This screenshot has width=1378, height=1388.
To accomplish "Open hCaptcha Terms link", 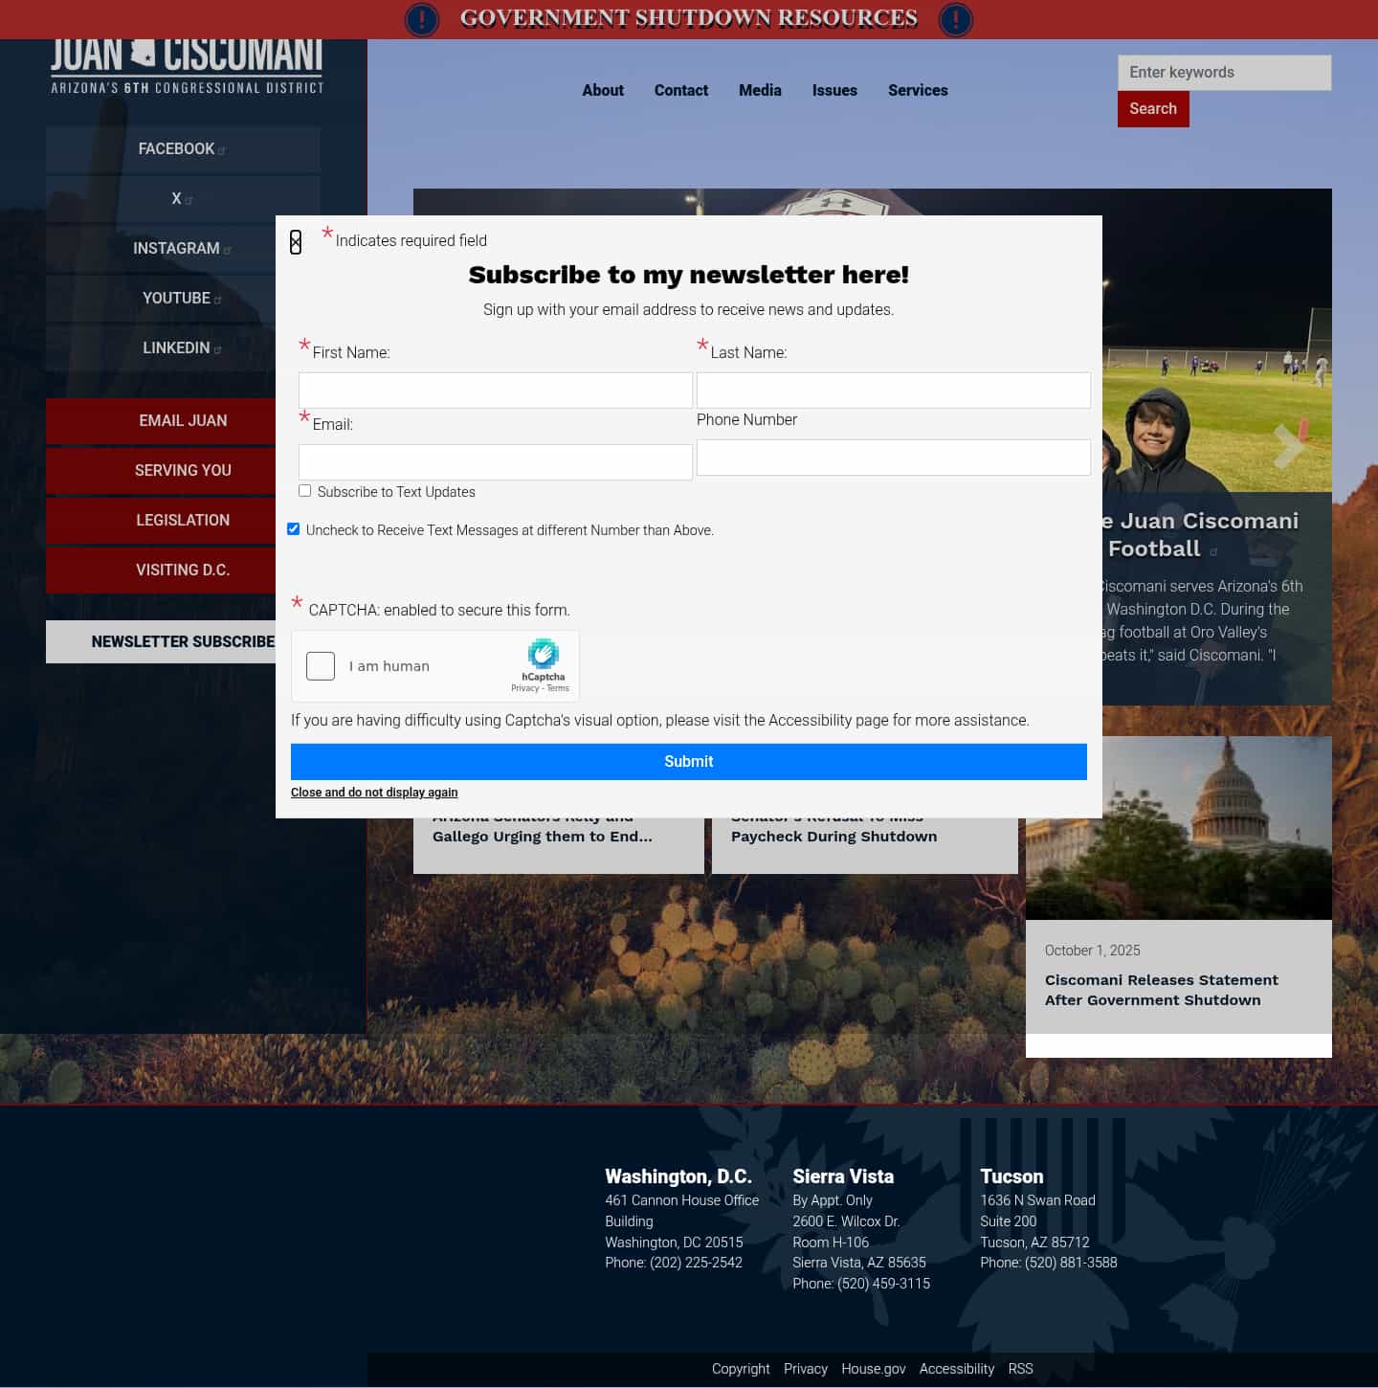I will (x=558, y=688).
